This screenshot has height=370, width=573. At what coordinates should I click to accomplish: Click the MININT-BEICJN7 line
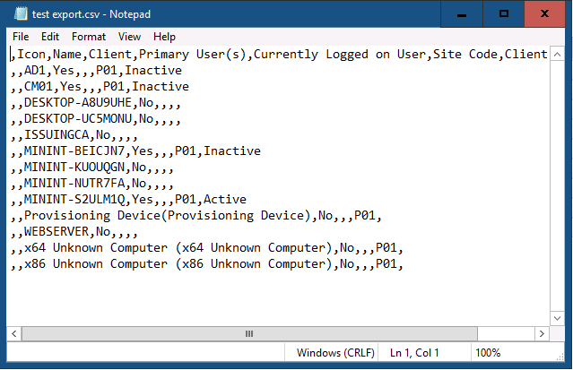[x=135, y=151]
